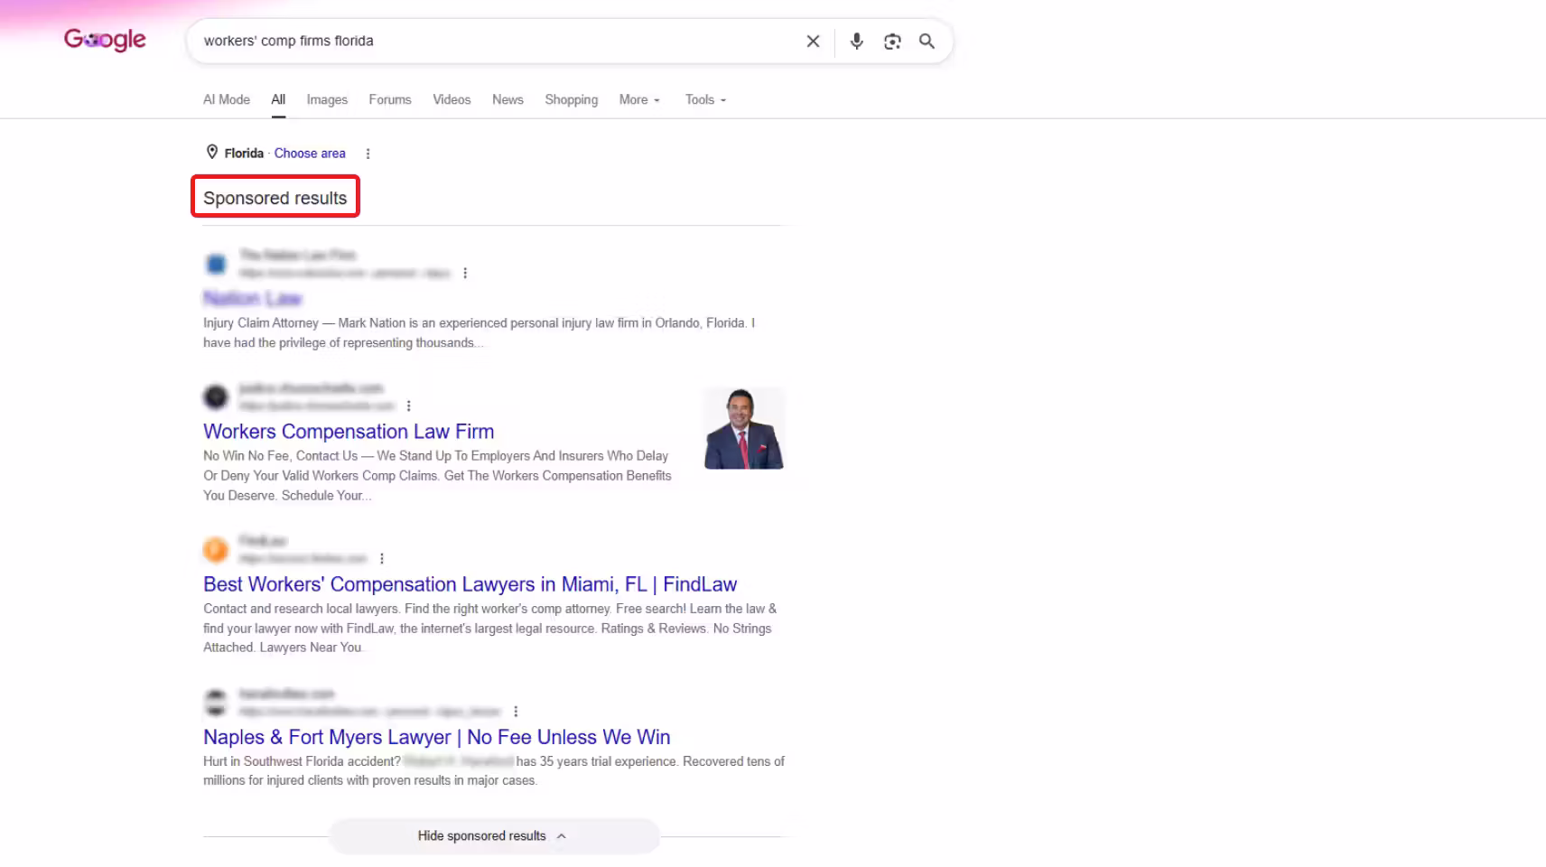This screenshot has height=867, width=1546.
Task: Open Workers Compensation Law Firm link
Action: click(x=349, y=431)
